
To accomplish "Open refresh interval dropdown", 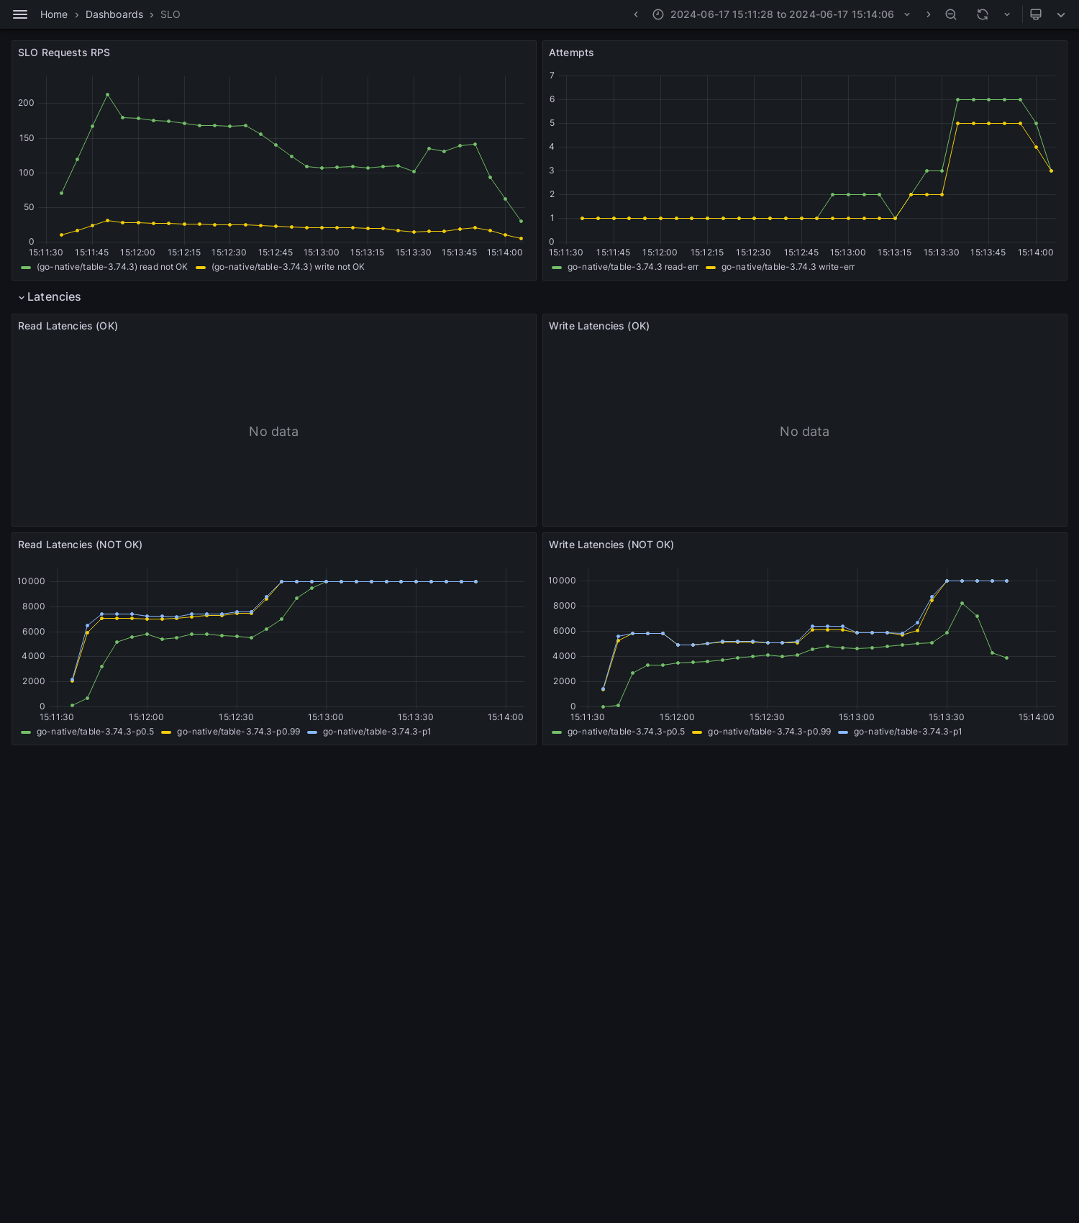I will 1007,14.
